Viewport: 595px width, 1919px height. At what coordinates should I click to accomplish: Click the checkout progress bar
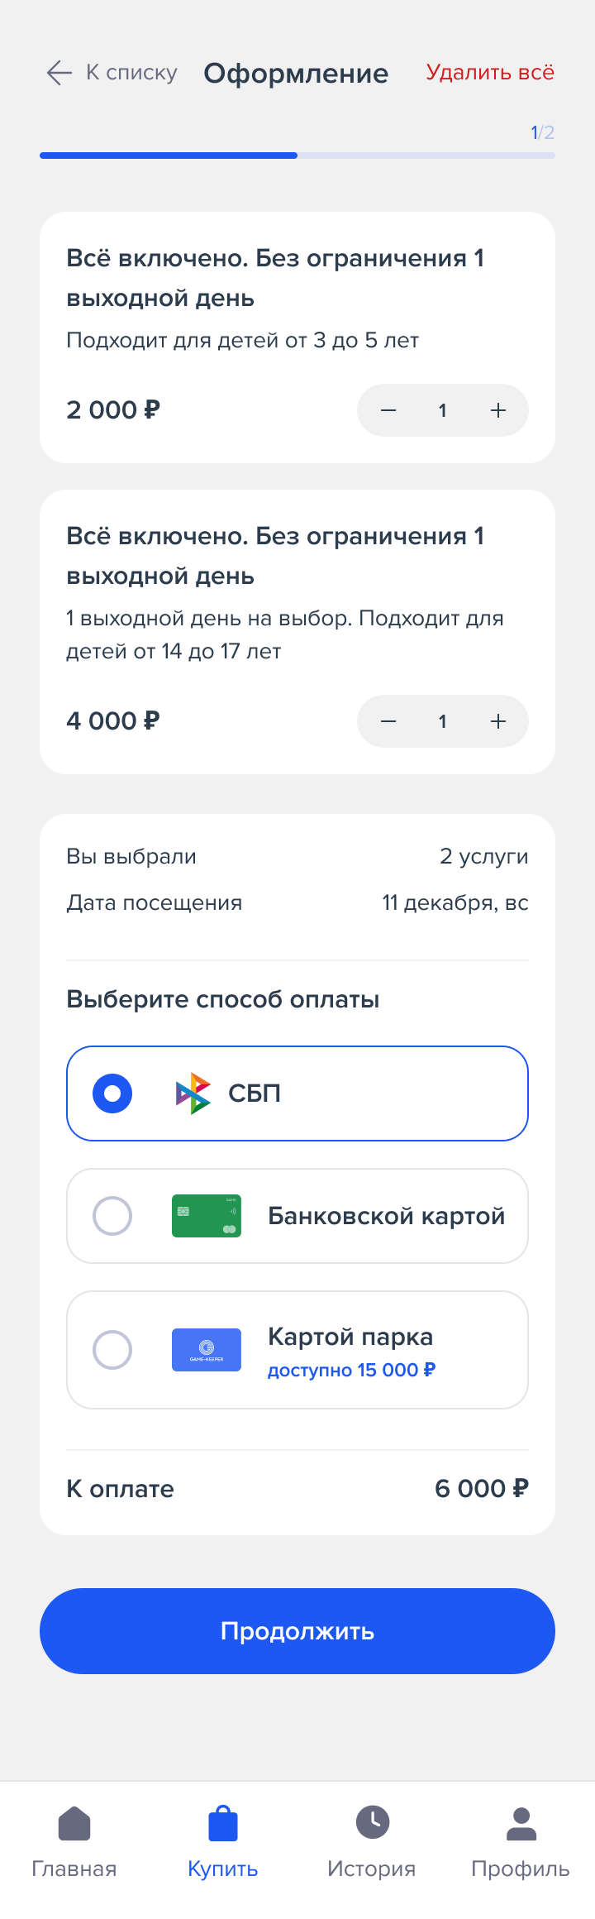pyautogui.click(x=297, y=156)
